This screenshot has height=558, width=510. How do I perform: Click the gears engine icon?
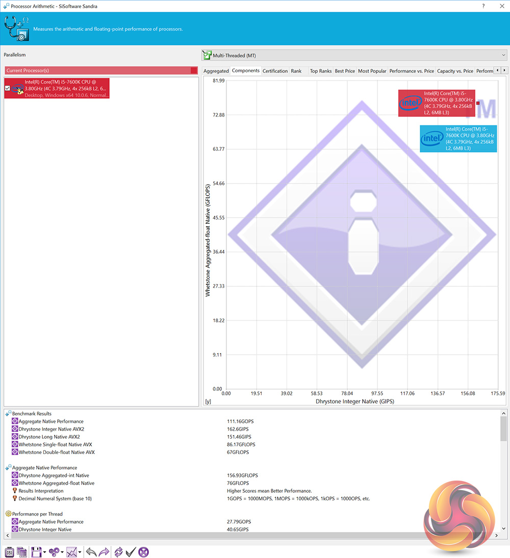point(54,552)
